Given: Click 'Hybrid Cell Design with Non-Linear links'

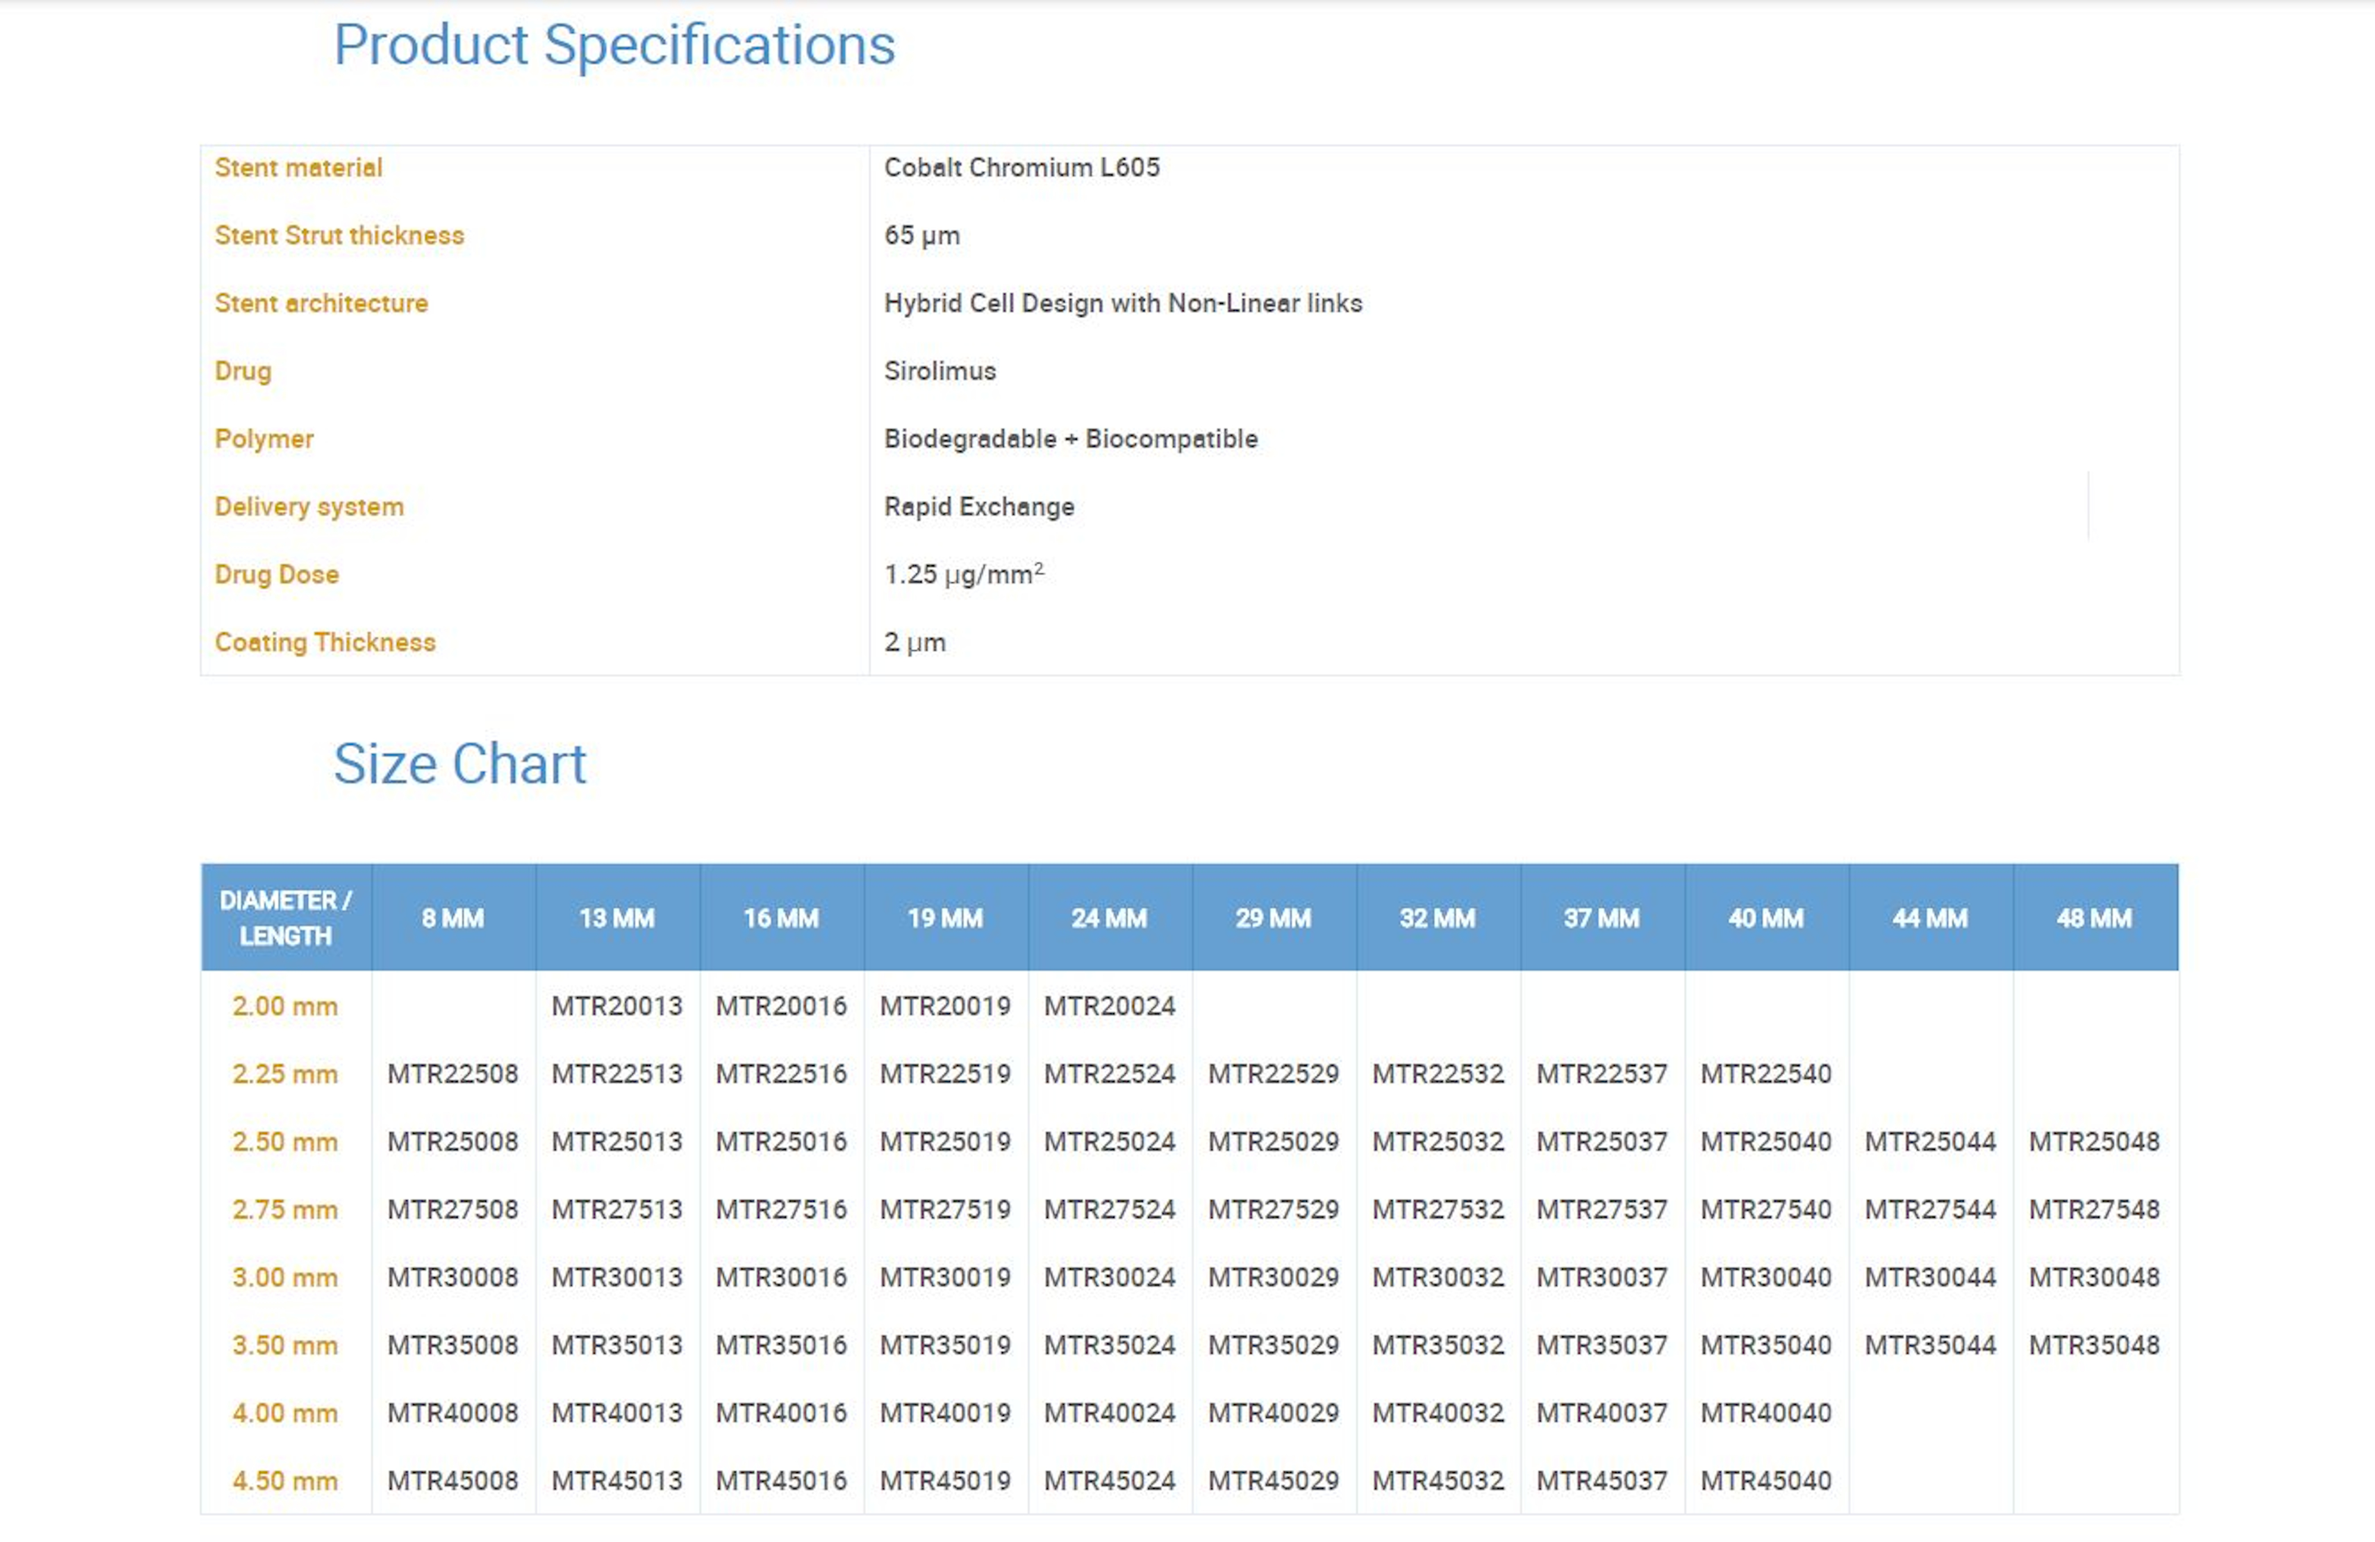Looking at the screenshot, I should tap(1122, 303).
